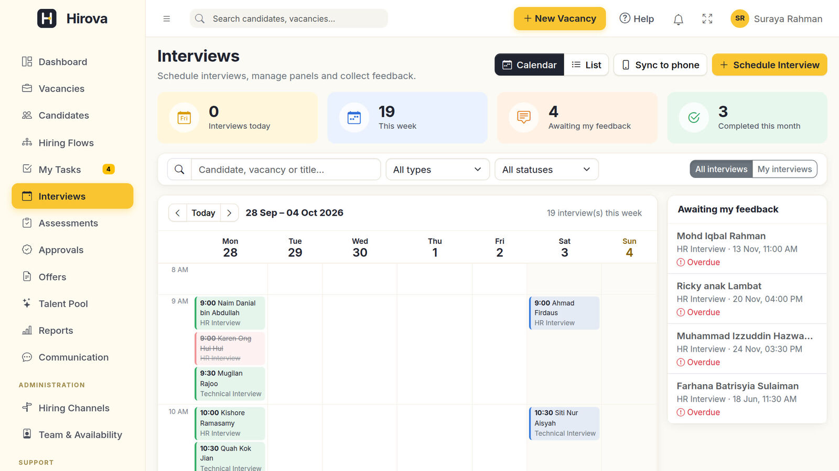Viewport: 839px width, 471px height.
Task: Click the Team & Availability icon
Action: (27, 434)
